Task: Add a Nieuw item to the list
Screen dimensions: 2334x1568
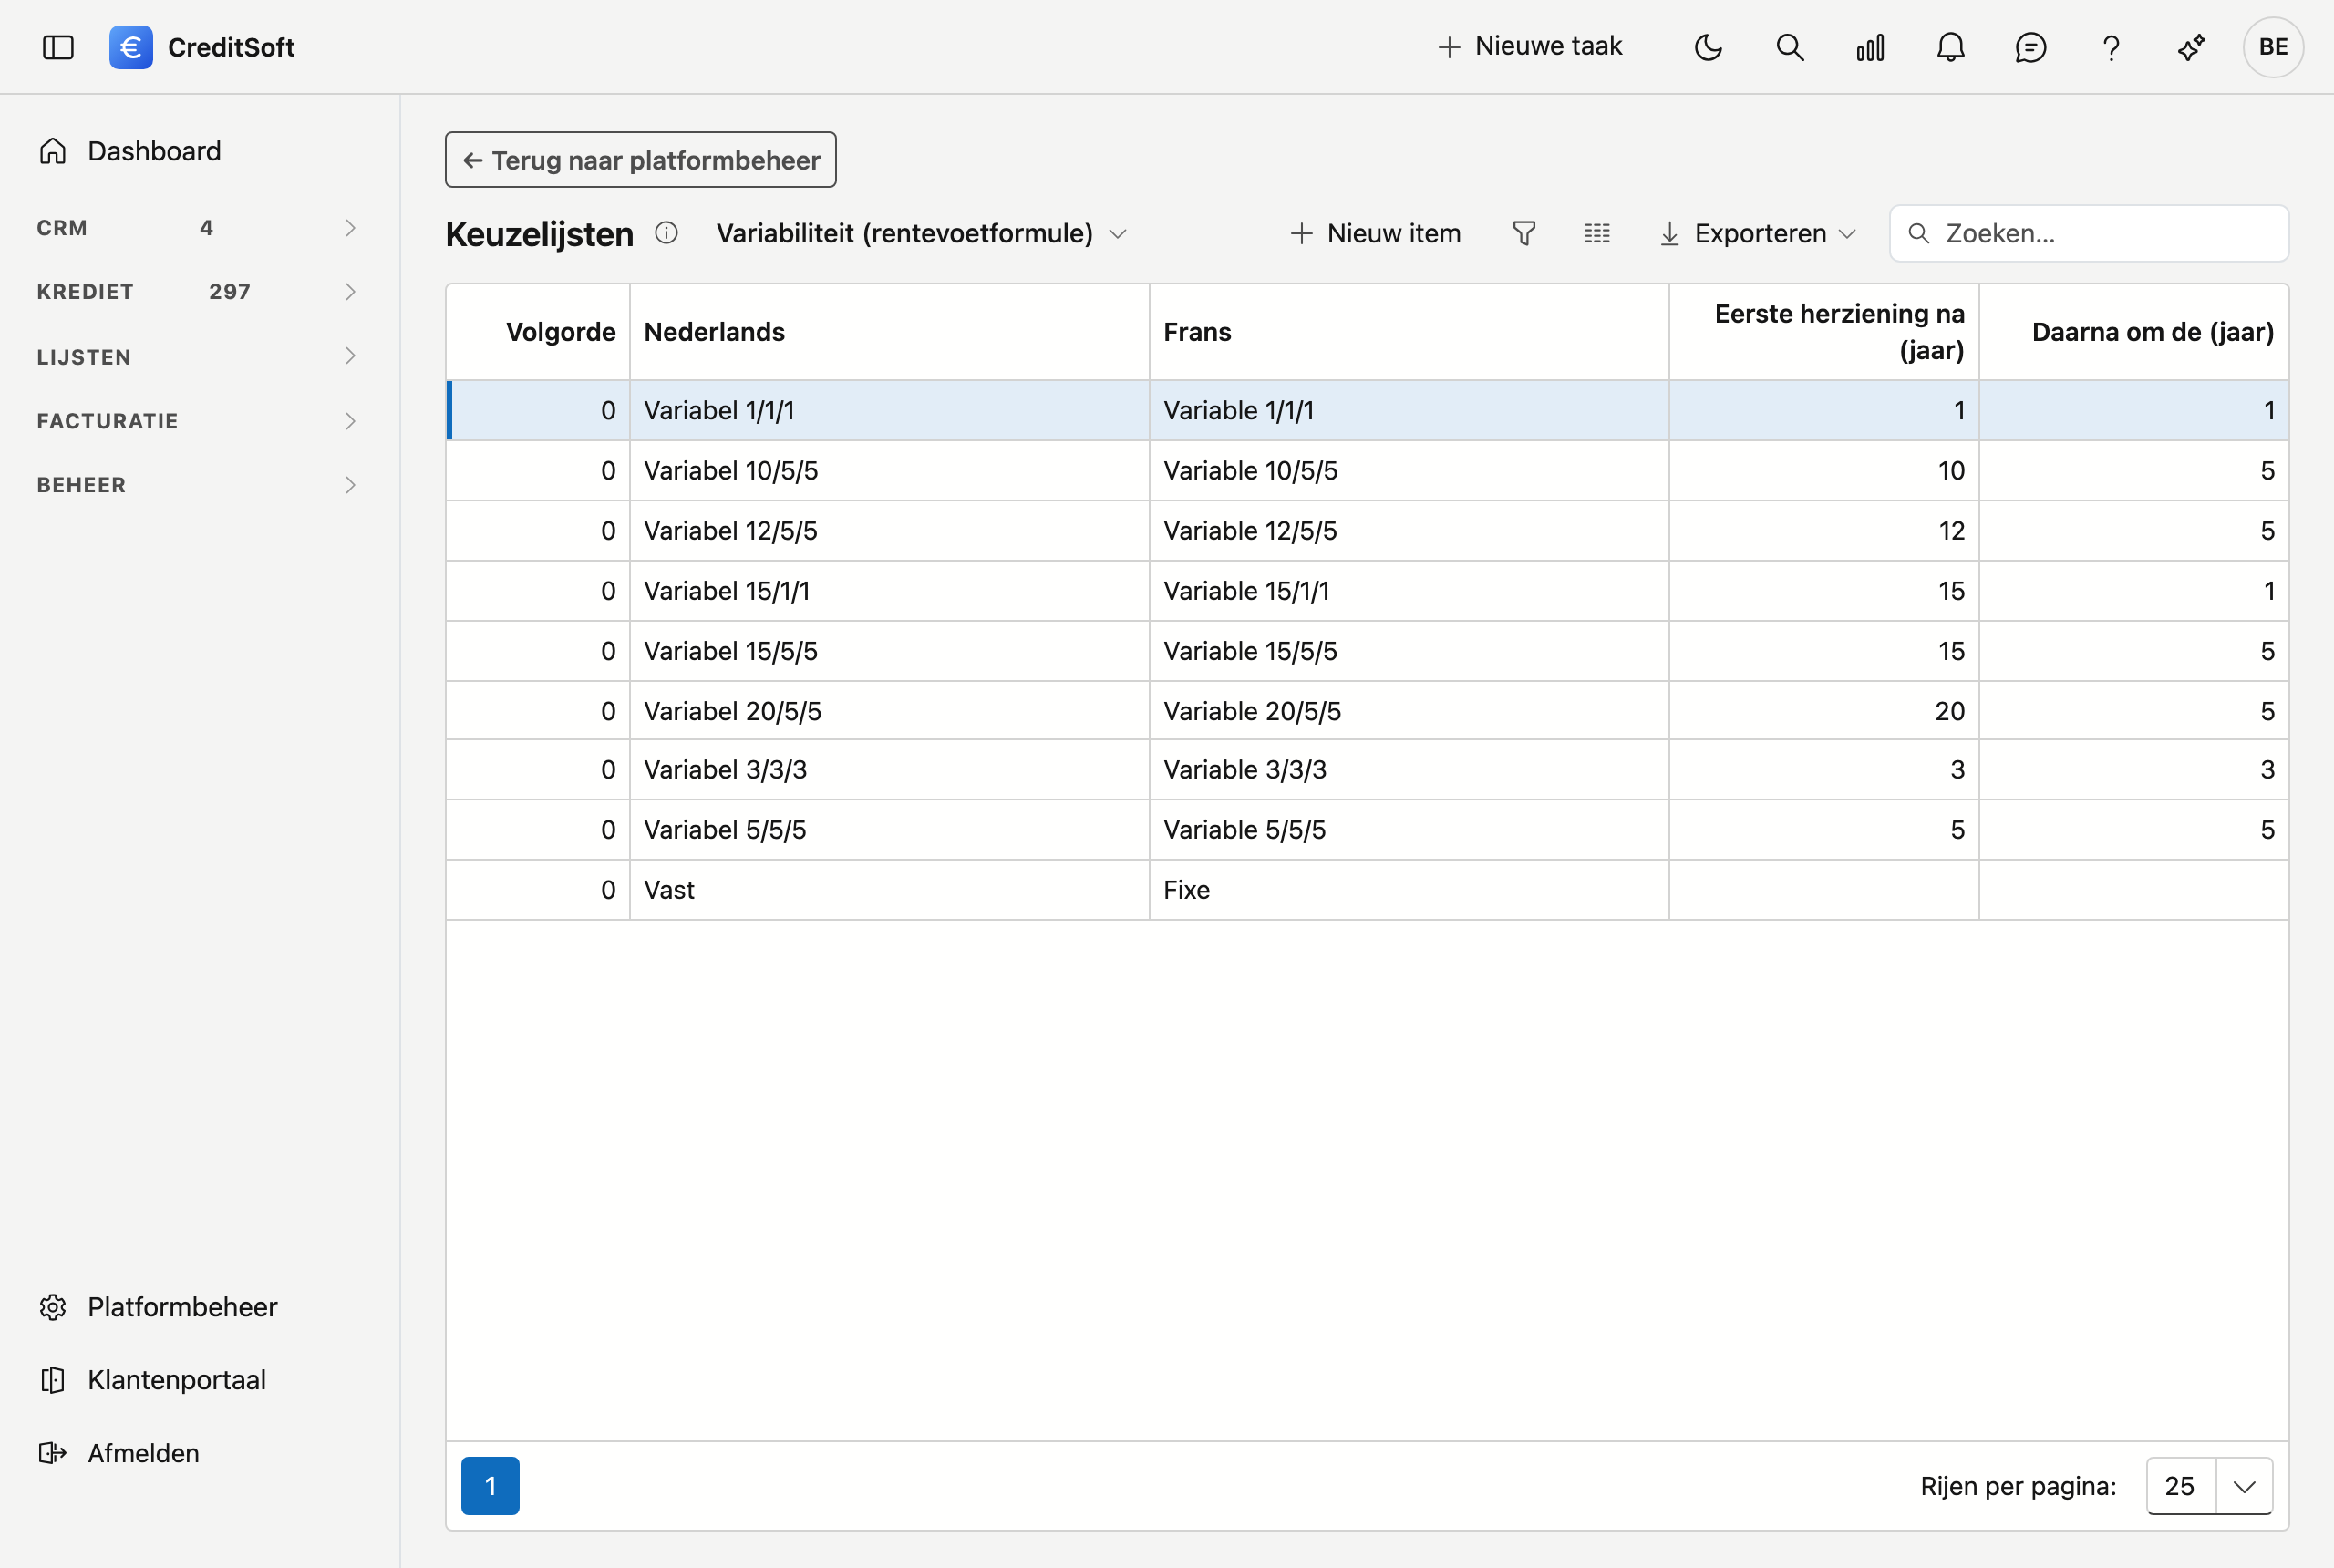Action: (1376, 233)
